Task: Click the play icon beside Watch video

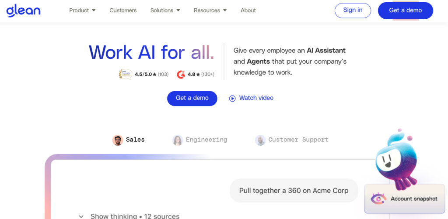Action: [232, 98]
